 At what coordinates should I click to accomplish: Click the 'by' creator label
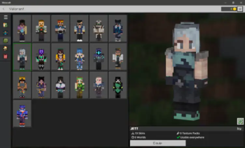click(239, 129)
